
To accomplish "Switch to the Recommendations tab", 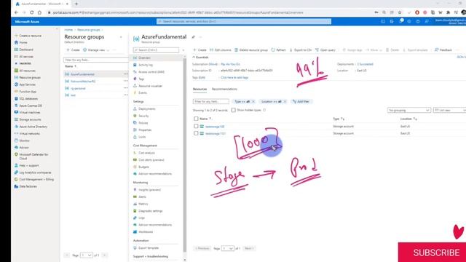I will 224,89.
